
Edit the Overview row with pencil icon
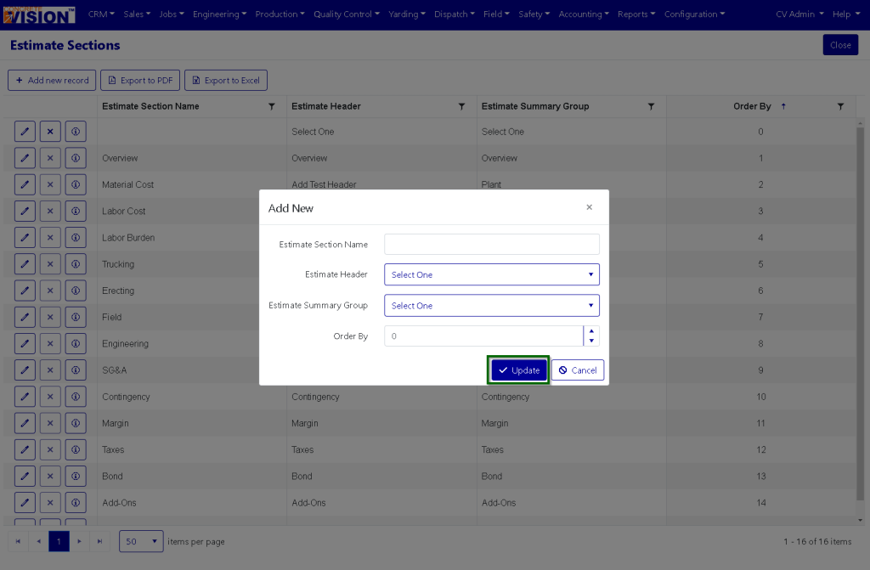25,158
